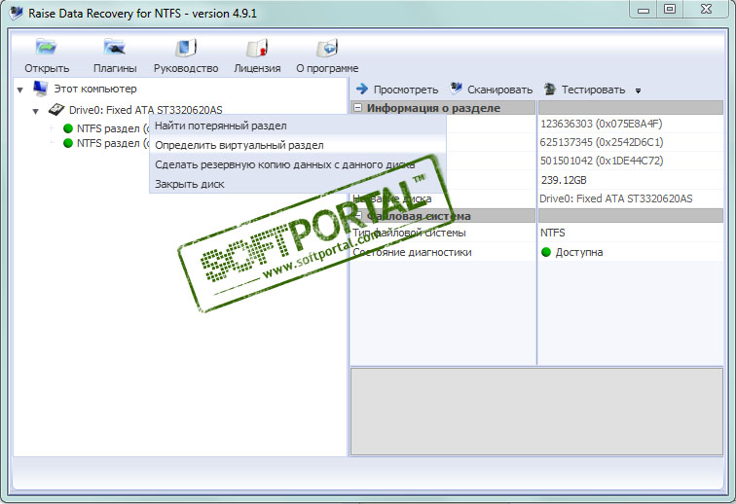Open the Руководство book icon
This screenshot has height=504, width=736.
(186, 47)
